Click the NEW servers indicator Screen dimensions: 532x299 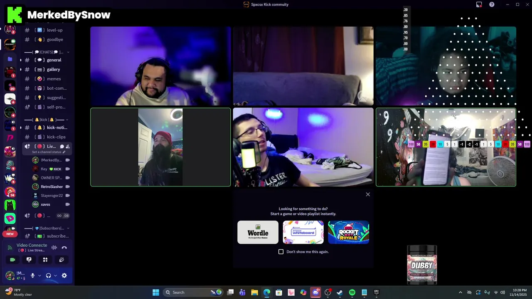click(x=10, y=234)
